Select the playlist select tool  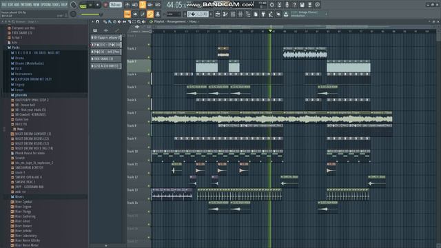click(134, 21)
